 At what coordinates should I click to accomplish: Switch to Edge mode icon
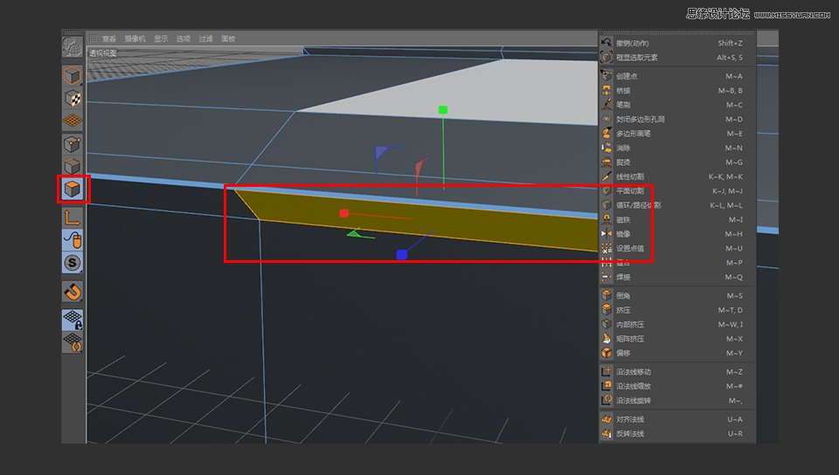click(x=73, y=166)
